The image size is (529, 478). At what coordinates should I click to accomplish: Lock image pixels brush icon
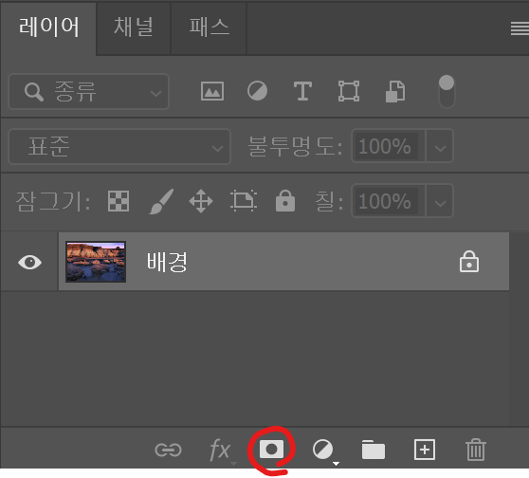point(161,201)
